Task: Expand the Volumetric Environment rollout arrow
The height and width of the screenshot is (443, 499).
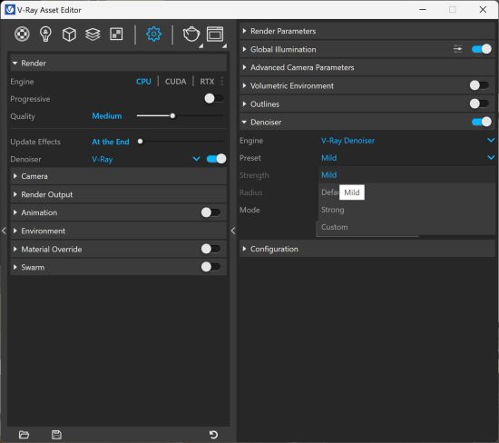Action: coord(244,85)
